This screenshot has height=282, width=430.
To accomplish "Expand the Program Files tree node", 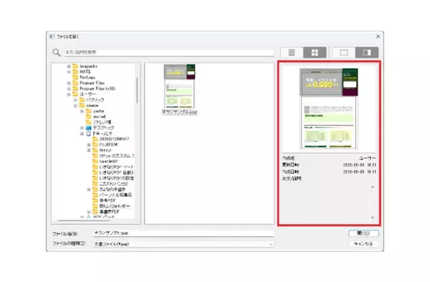I will coord(69,83).
